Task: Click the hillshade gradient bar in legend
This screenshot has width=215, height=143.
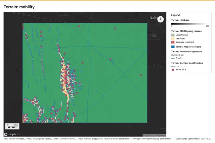Action: pyautogui.click(x=190, y=24)
